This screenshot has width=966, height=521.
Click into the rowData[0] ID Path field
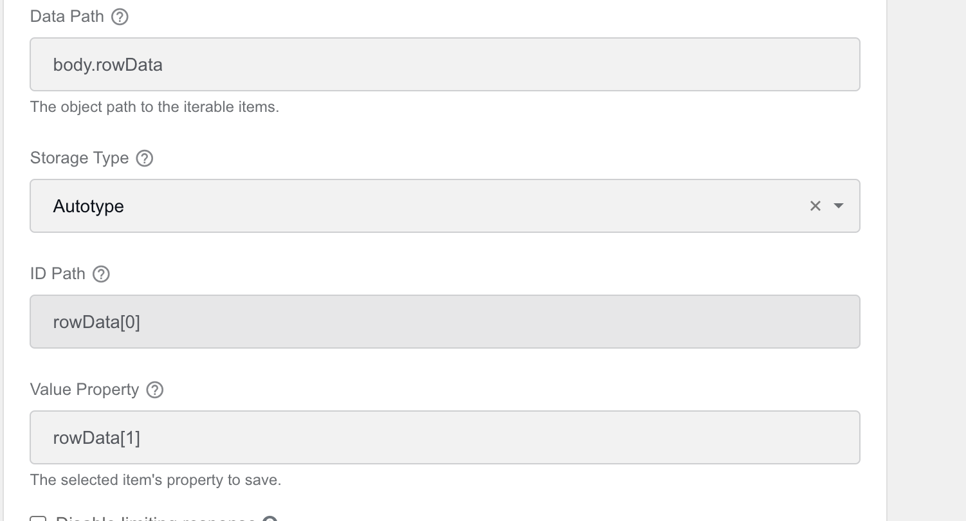point(445,322)
